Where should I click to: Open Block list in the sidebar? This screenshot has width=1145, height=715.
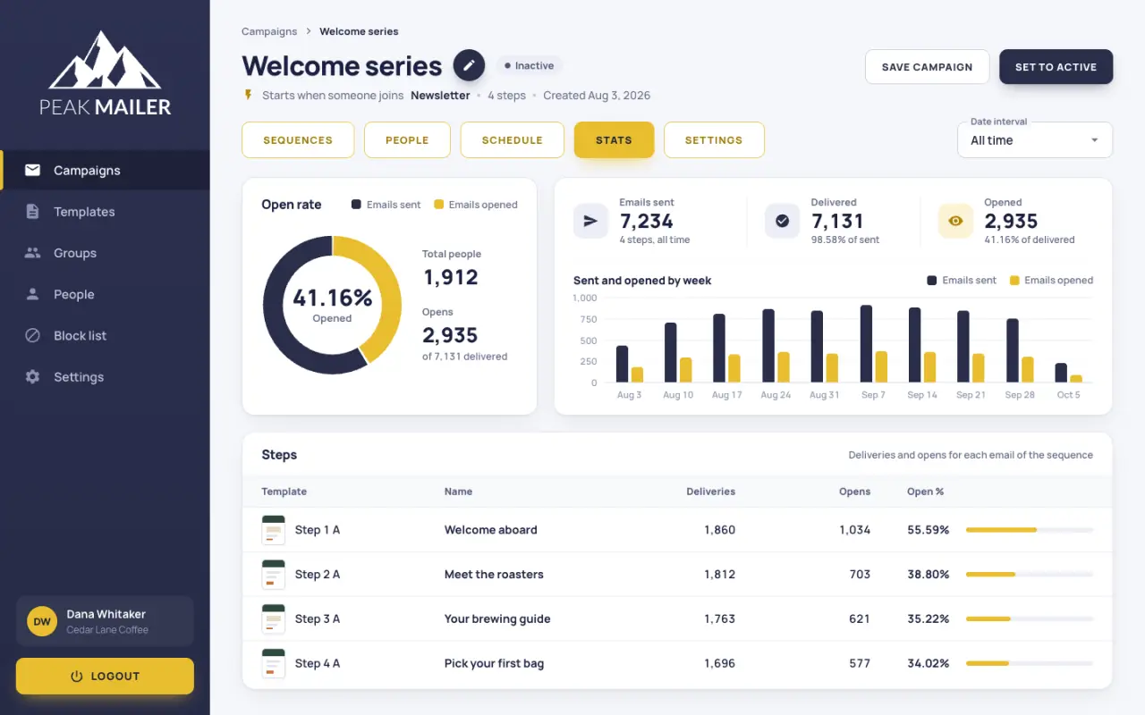tap(105, 335)
